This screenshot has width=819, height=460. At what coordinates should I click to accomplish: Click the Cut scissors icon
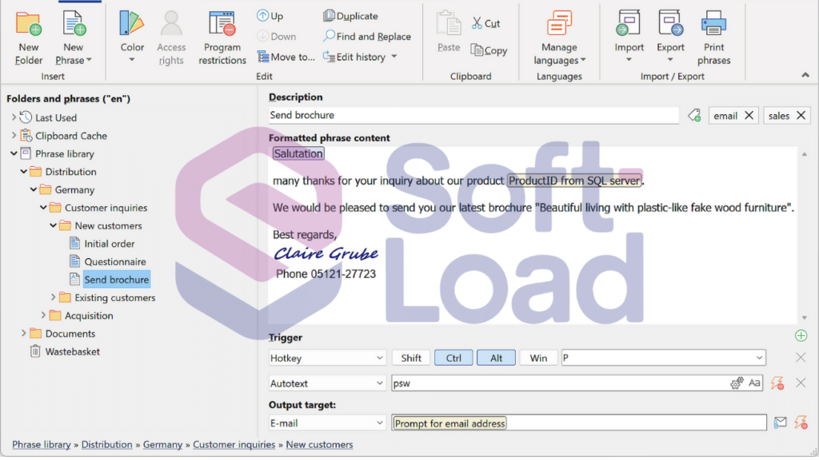[477, 23]
